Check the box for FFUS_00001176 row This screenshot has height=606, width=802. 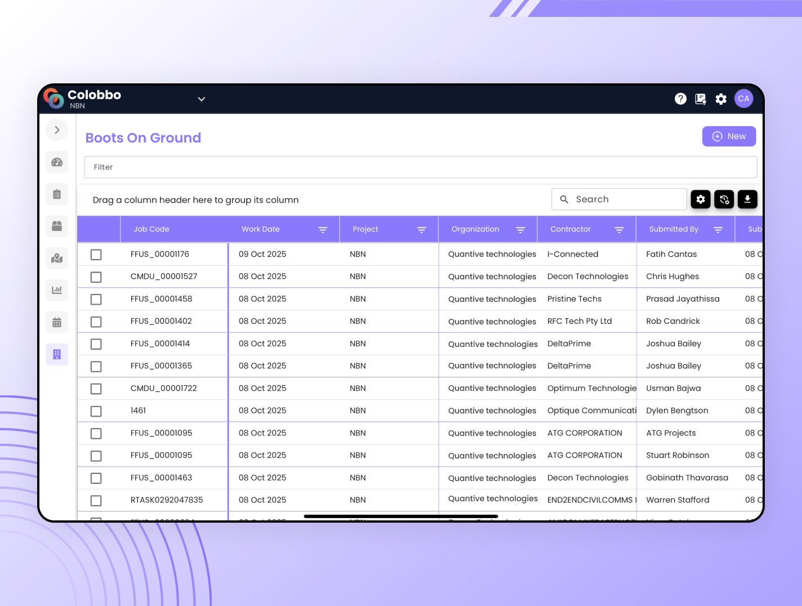coord(96,255)
